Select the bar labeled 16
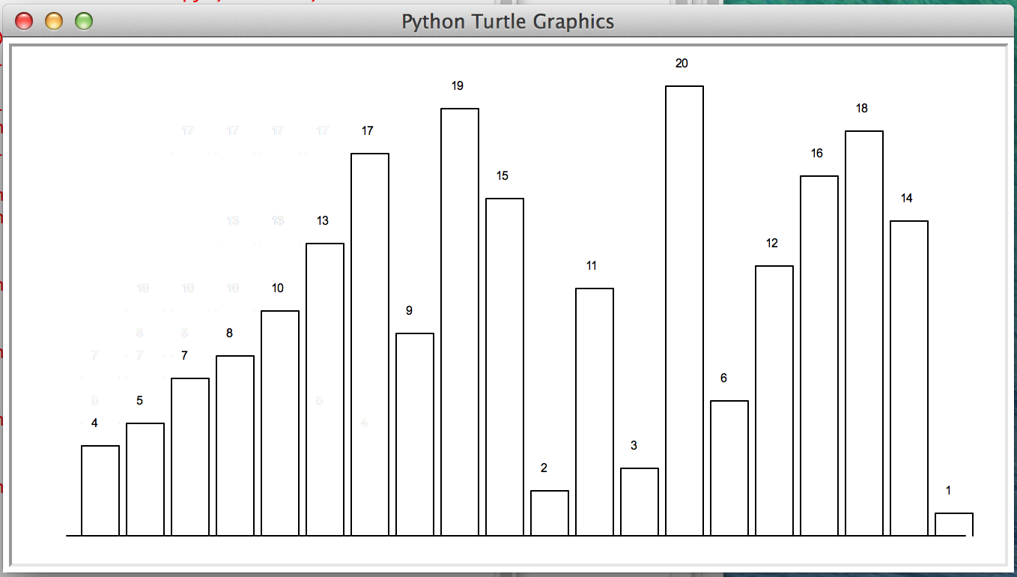This screenshot has height=577, width=1017. point(819,356)
